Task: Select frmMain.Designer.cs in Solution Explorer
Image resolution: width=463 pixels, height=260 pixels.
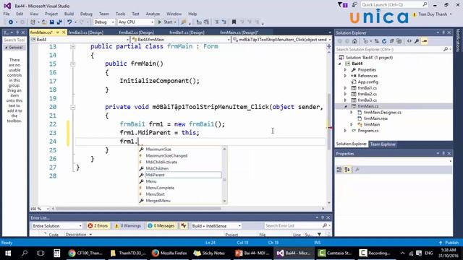Action: coord(383,113)
